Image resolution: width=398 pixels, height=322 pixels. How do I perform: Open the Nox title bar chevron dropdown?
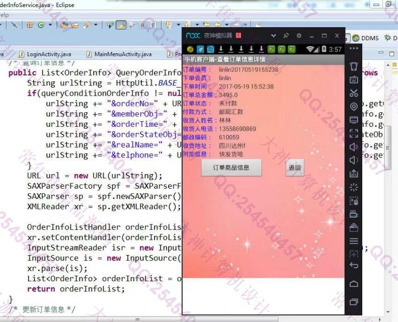click(273, 36)
